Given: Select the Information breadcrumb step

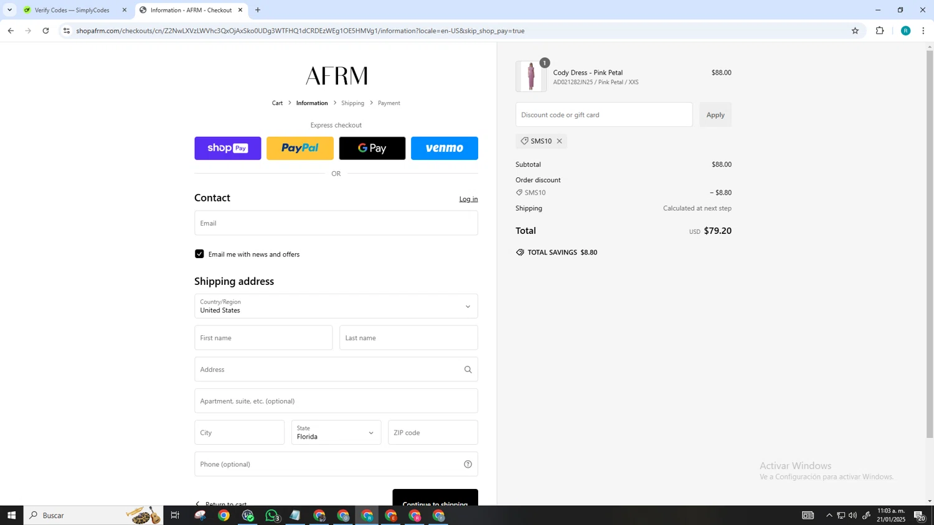Looking at the screenshot, I should [312, 103].
